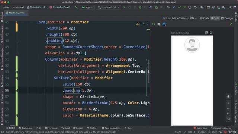Screen dimensions: 238x134
Task: Open the Structure side panel
Action: coord(2,80)
